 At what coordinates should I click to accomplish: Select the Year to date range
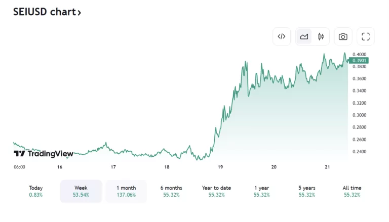coord(216,191)
